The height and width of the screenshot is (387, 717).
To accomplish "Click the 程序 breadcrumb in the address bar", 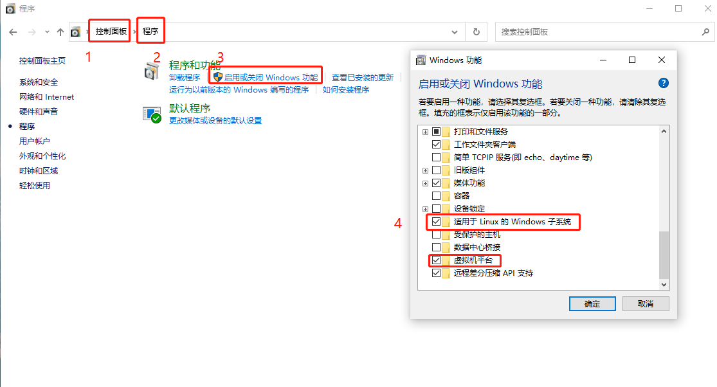I will point(150,32).
